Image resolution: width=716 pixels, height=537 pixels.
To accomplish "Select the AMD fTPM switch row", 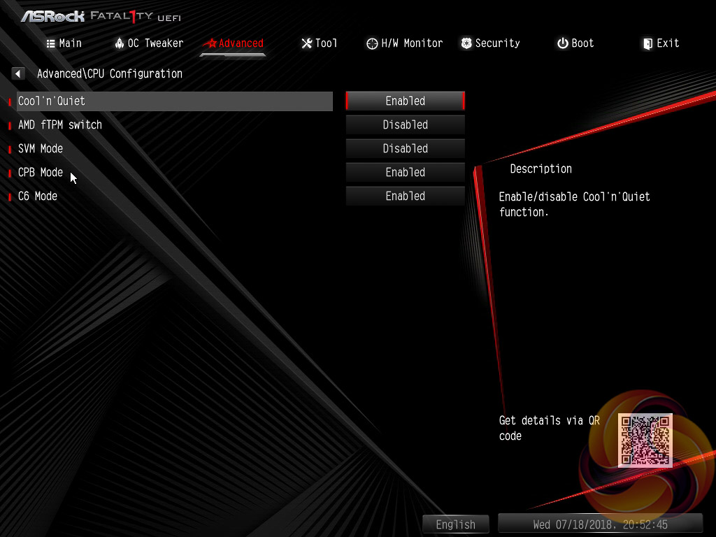I will pyautogui.click(x=174, y=124).
